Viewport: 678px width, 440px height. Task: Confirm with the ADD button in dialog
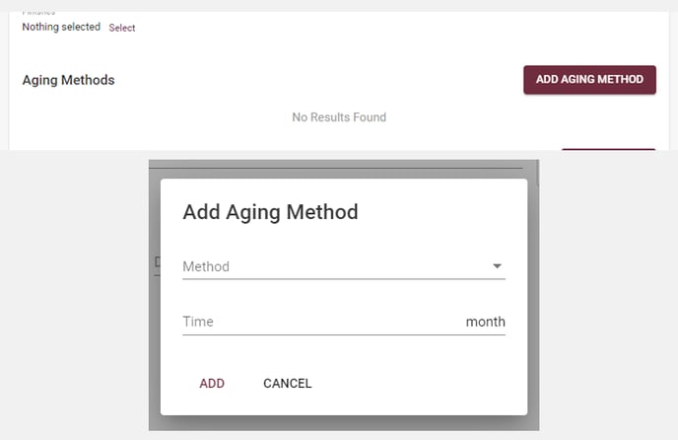[212, 383]
